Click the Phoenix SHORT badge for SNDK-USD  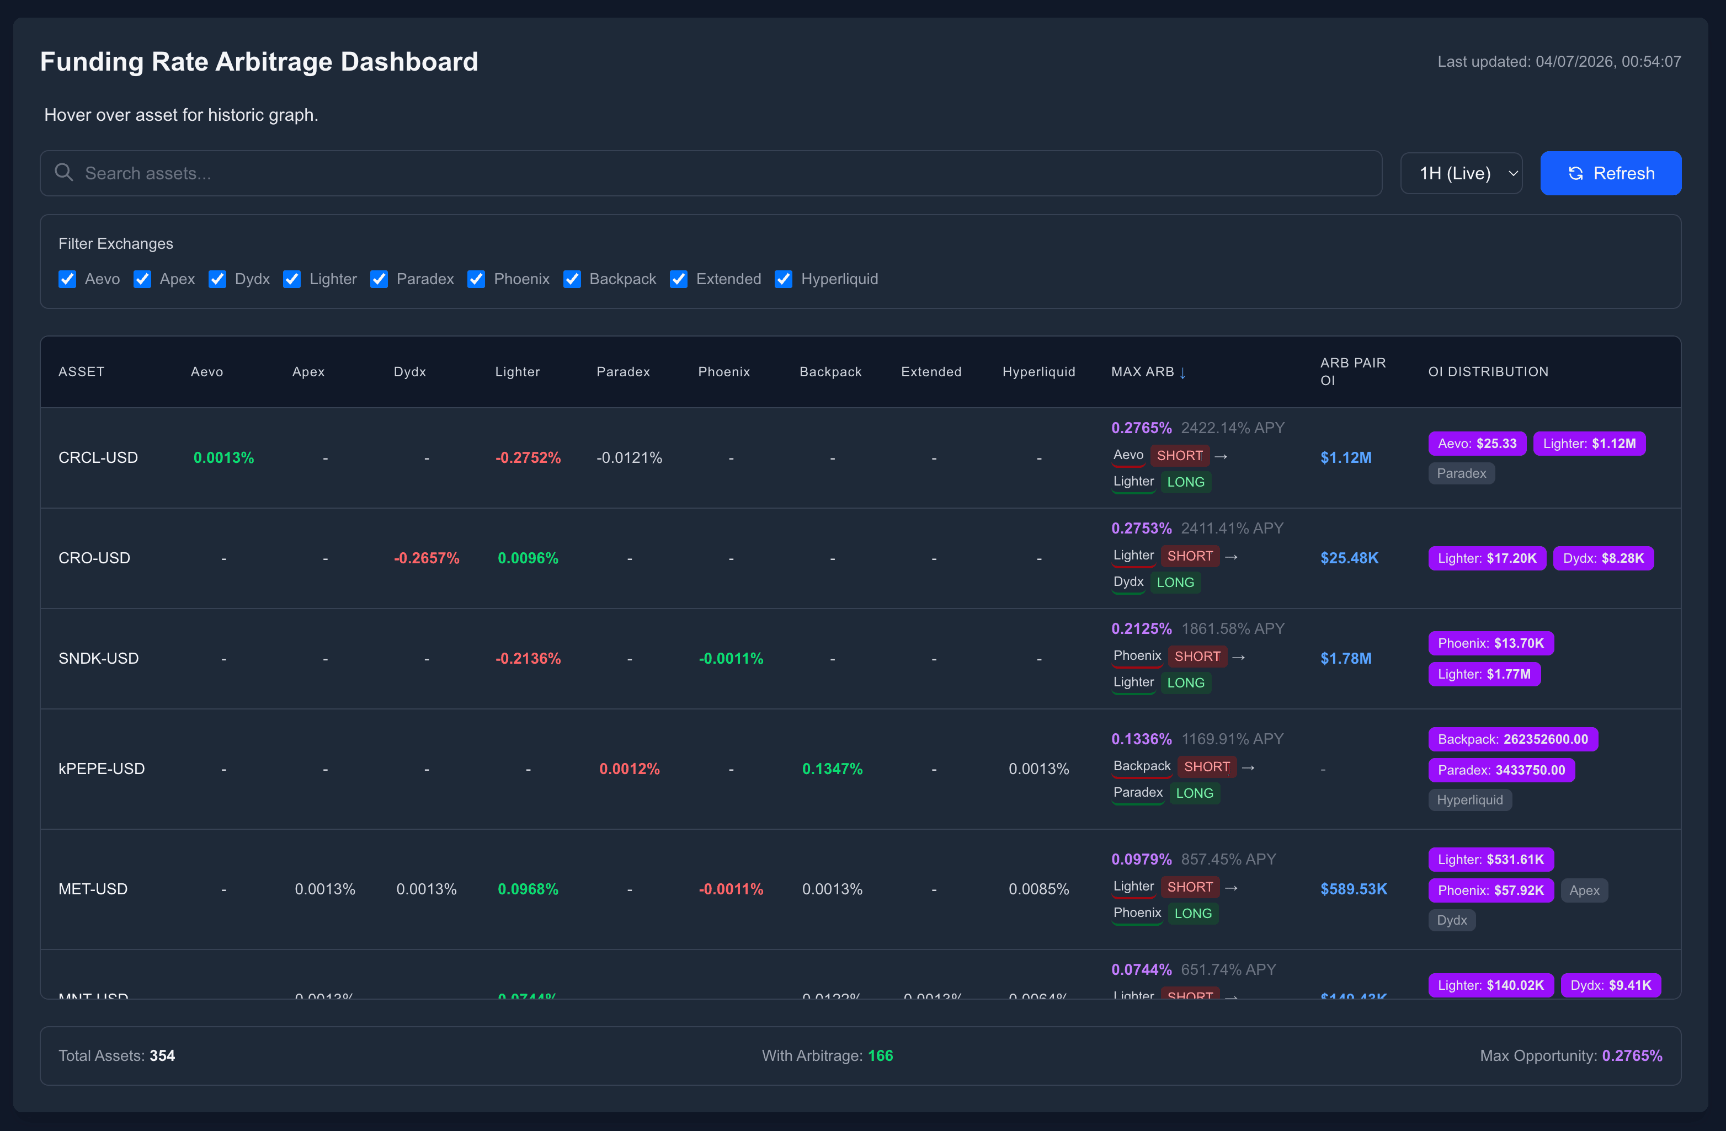(x=1197, y=656)
